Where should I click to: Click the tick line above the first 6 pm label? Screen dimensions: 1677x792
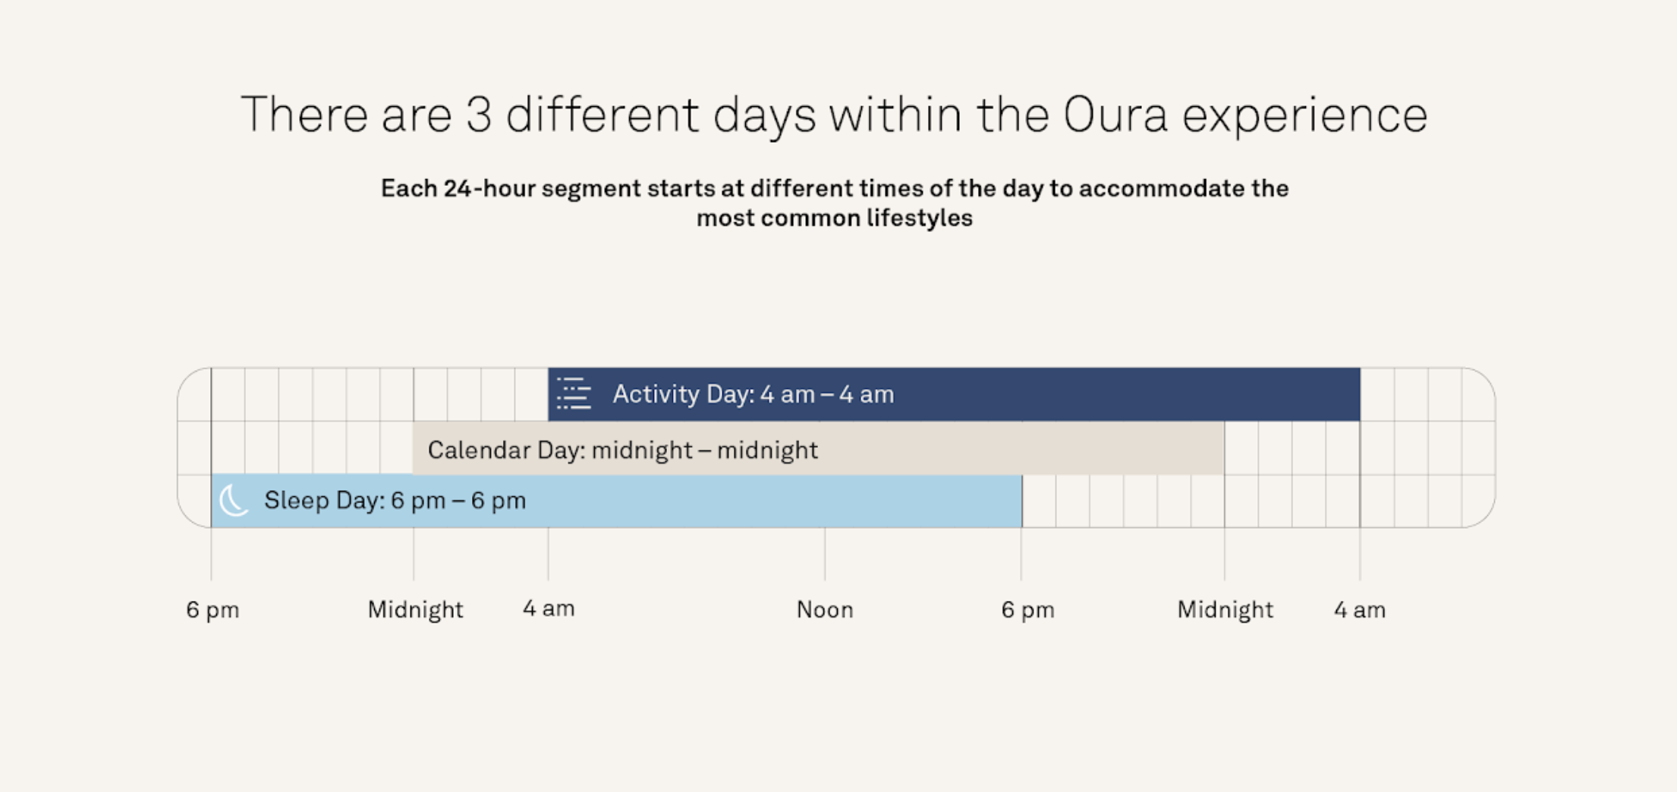click(x=211, y=555)
